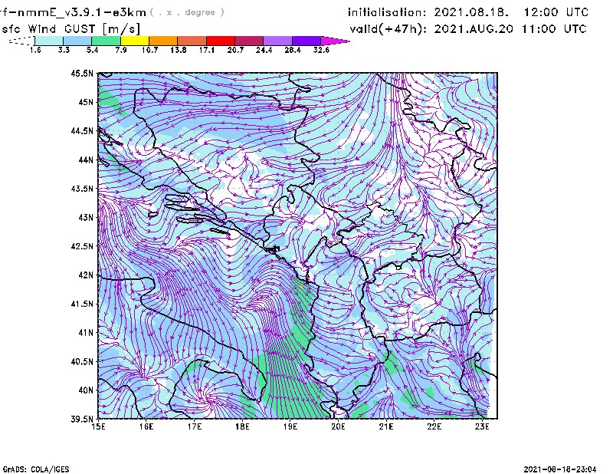613x474 pixels.
Task: Click the 10.7 value on the legend scale
Action: coord(148,50)
